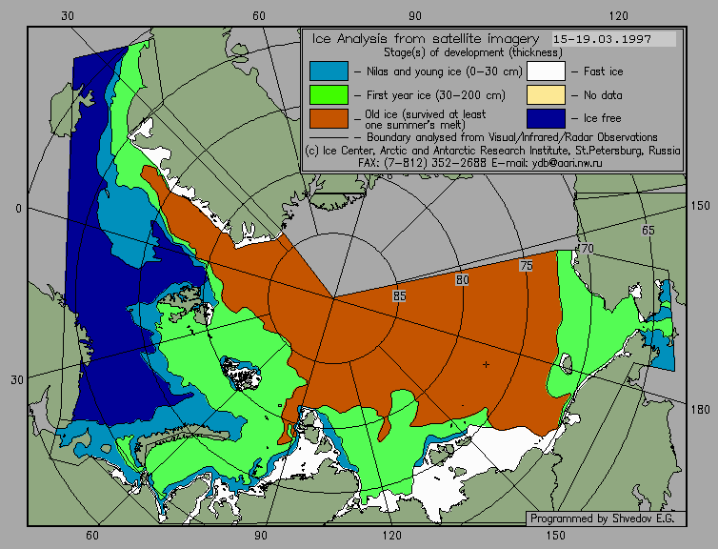The image size is (718, 549).
Task: Click the 'Old ice (survived at least' label
Action: 426,114
